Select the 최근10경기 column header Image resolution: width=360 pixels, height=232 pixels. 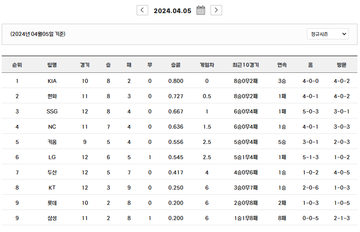point(246,65)
